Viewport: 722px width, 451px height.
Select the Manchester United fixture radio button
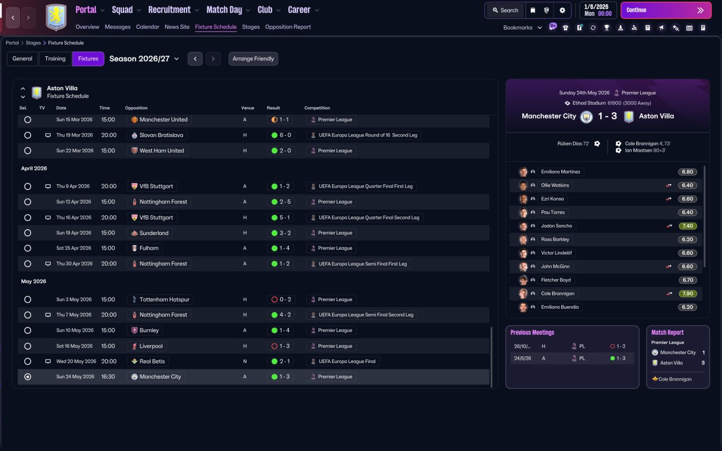pyautogui.click(x=28, y=120)
